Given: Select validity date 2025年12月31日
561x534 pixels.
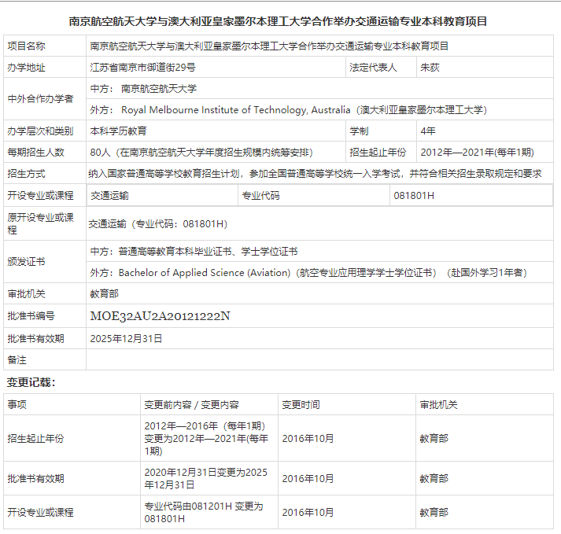Looking at the screenshot, I should coord(126,338).
